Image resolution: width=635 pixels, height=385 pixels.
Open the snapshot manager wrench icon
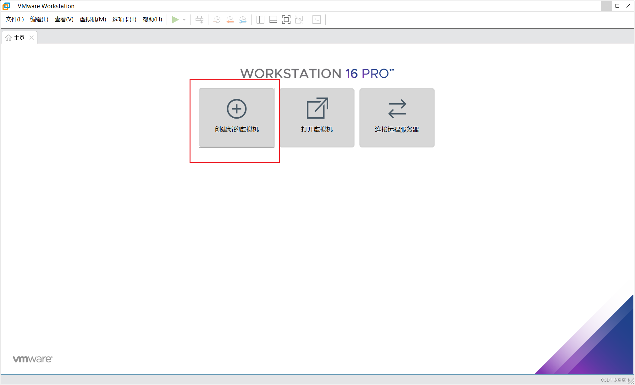243,20
